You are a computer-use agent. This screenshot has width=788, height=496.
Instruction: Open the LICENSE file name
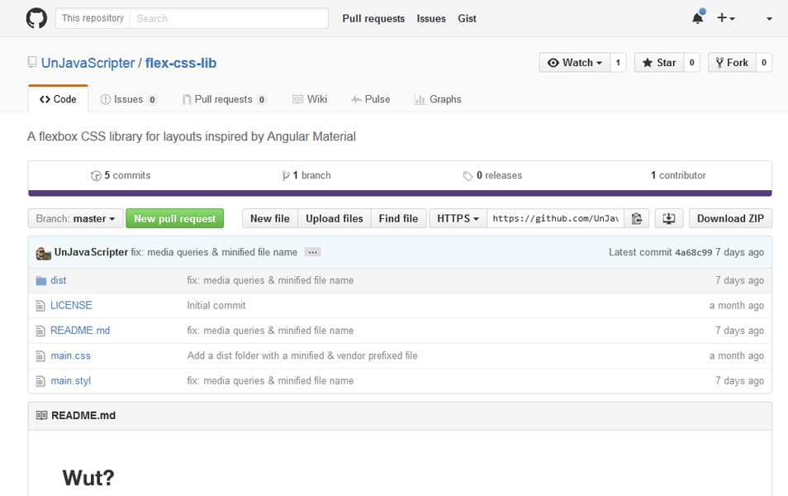[71, 305]
